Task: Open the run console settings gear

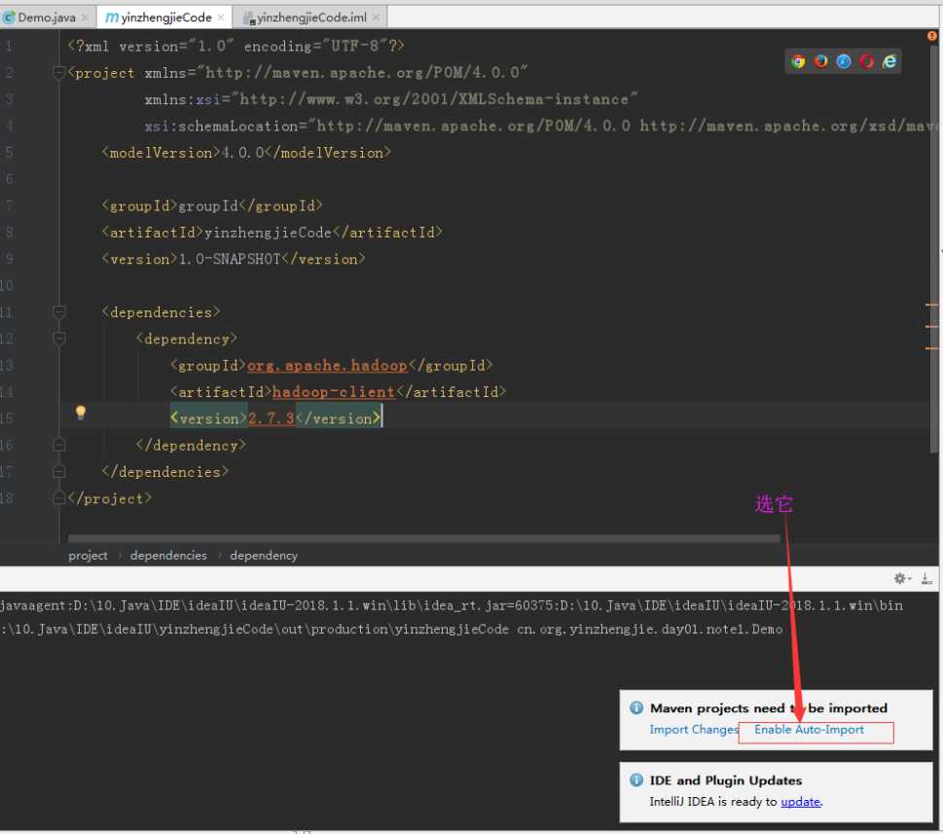Action: click(x=901, y=578)
